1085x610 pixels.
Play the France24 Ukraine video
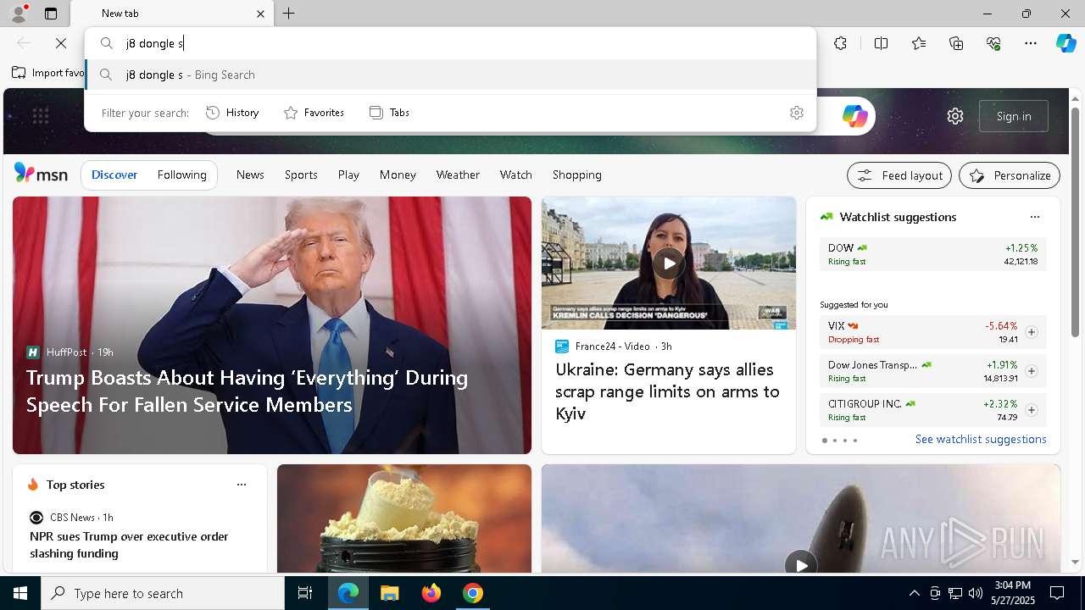coord(669,263)
